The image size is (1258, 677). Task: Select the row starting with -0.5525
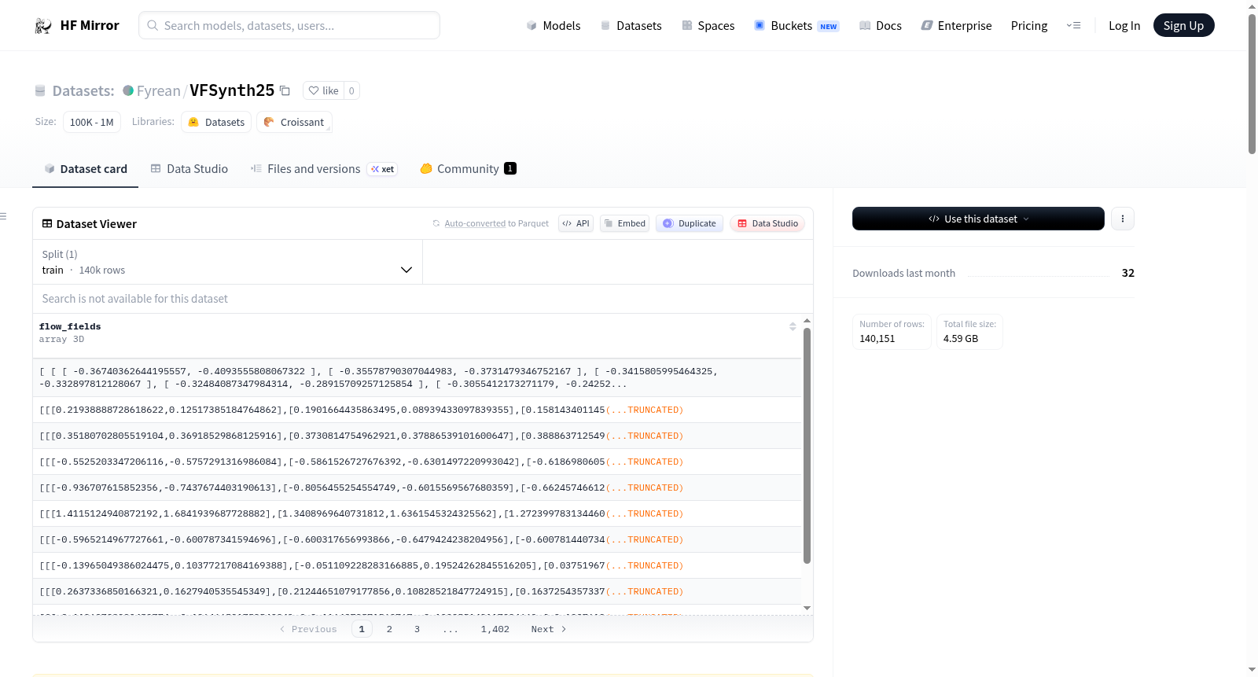tap(417, 462)
